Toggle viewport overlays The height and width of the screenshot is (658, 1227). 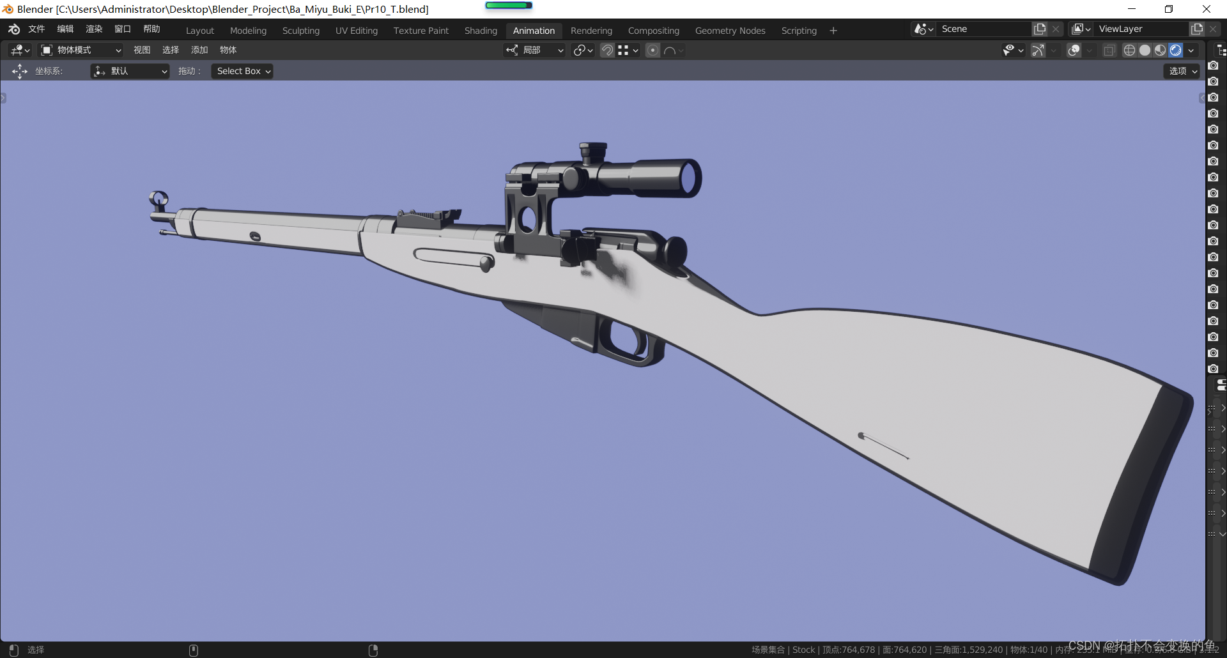point(1074,50)
